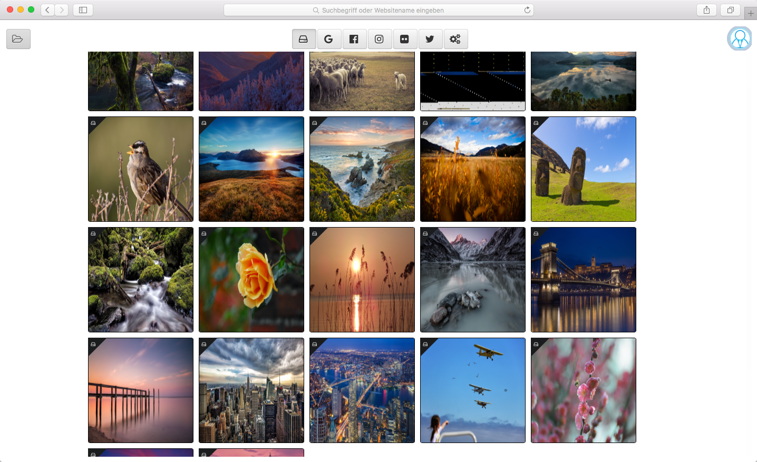Open the user profile avatar
757x462 pixels.
tap(740, 38)
